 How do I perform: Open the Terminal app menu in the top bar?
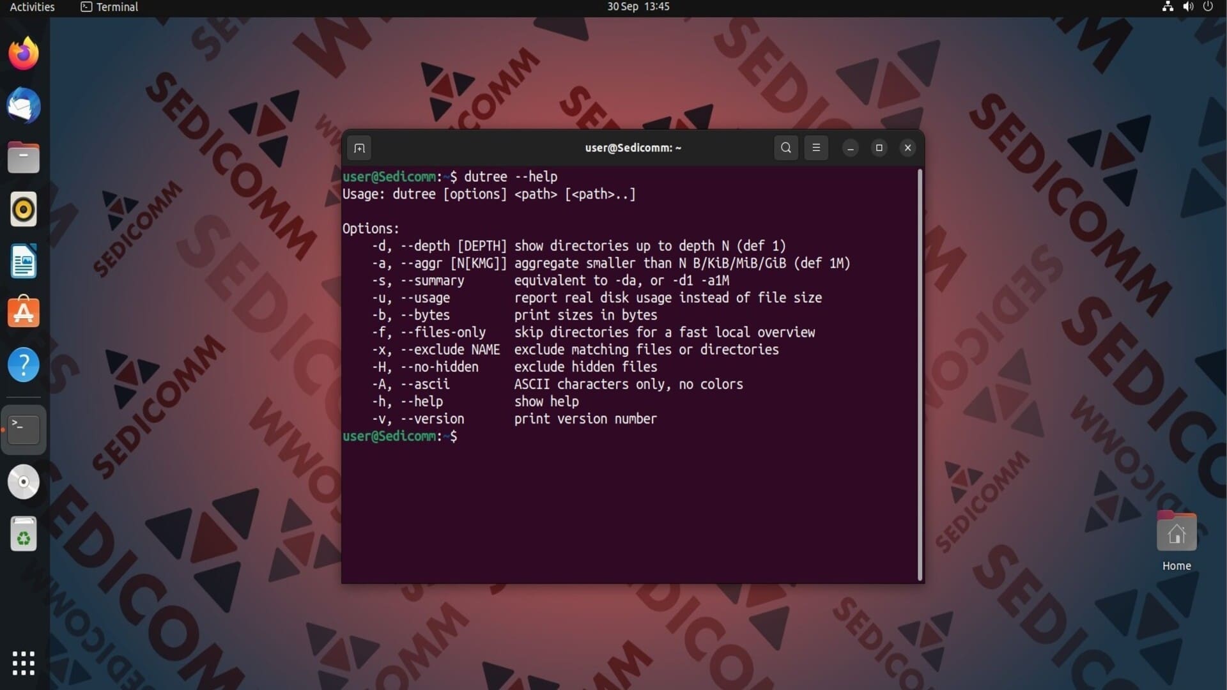pos(109,7)
